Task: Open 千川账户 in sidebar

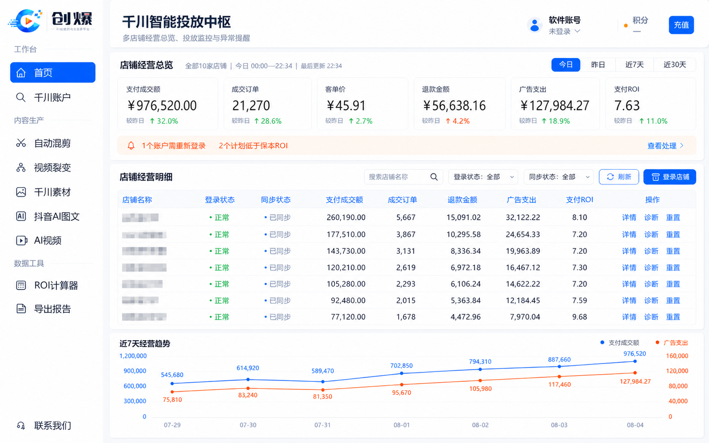Action: point(53,97)
